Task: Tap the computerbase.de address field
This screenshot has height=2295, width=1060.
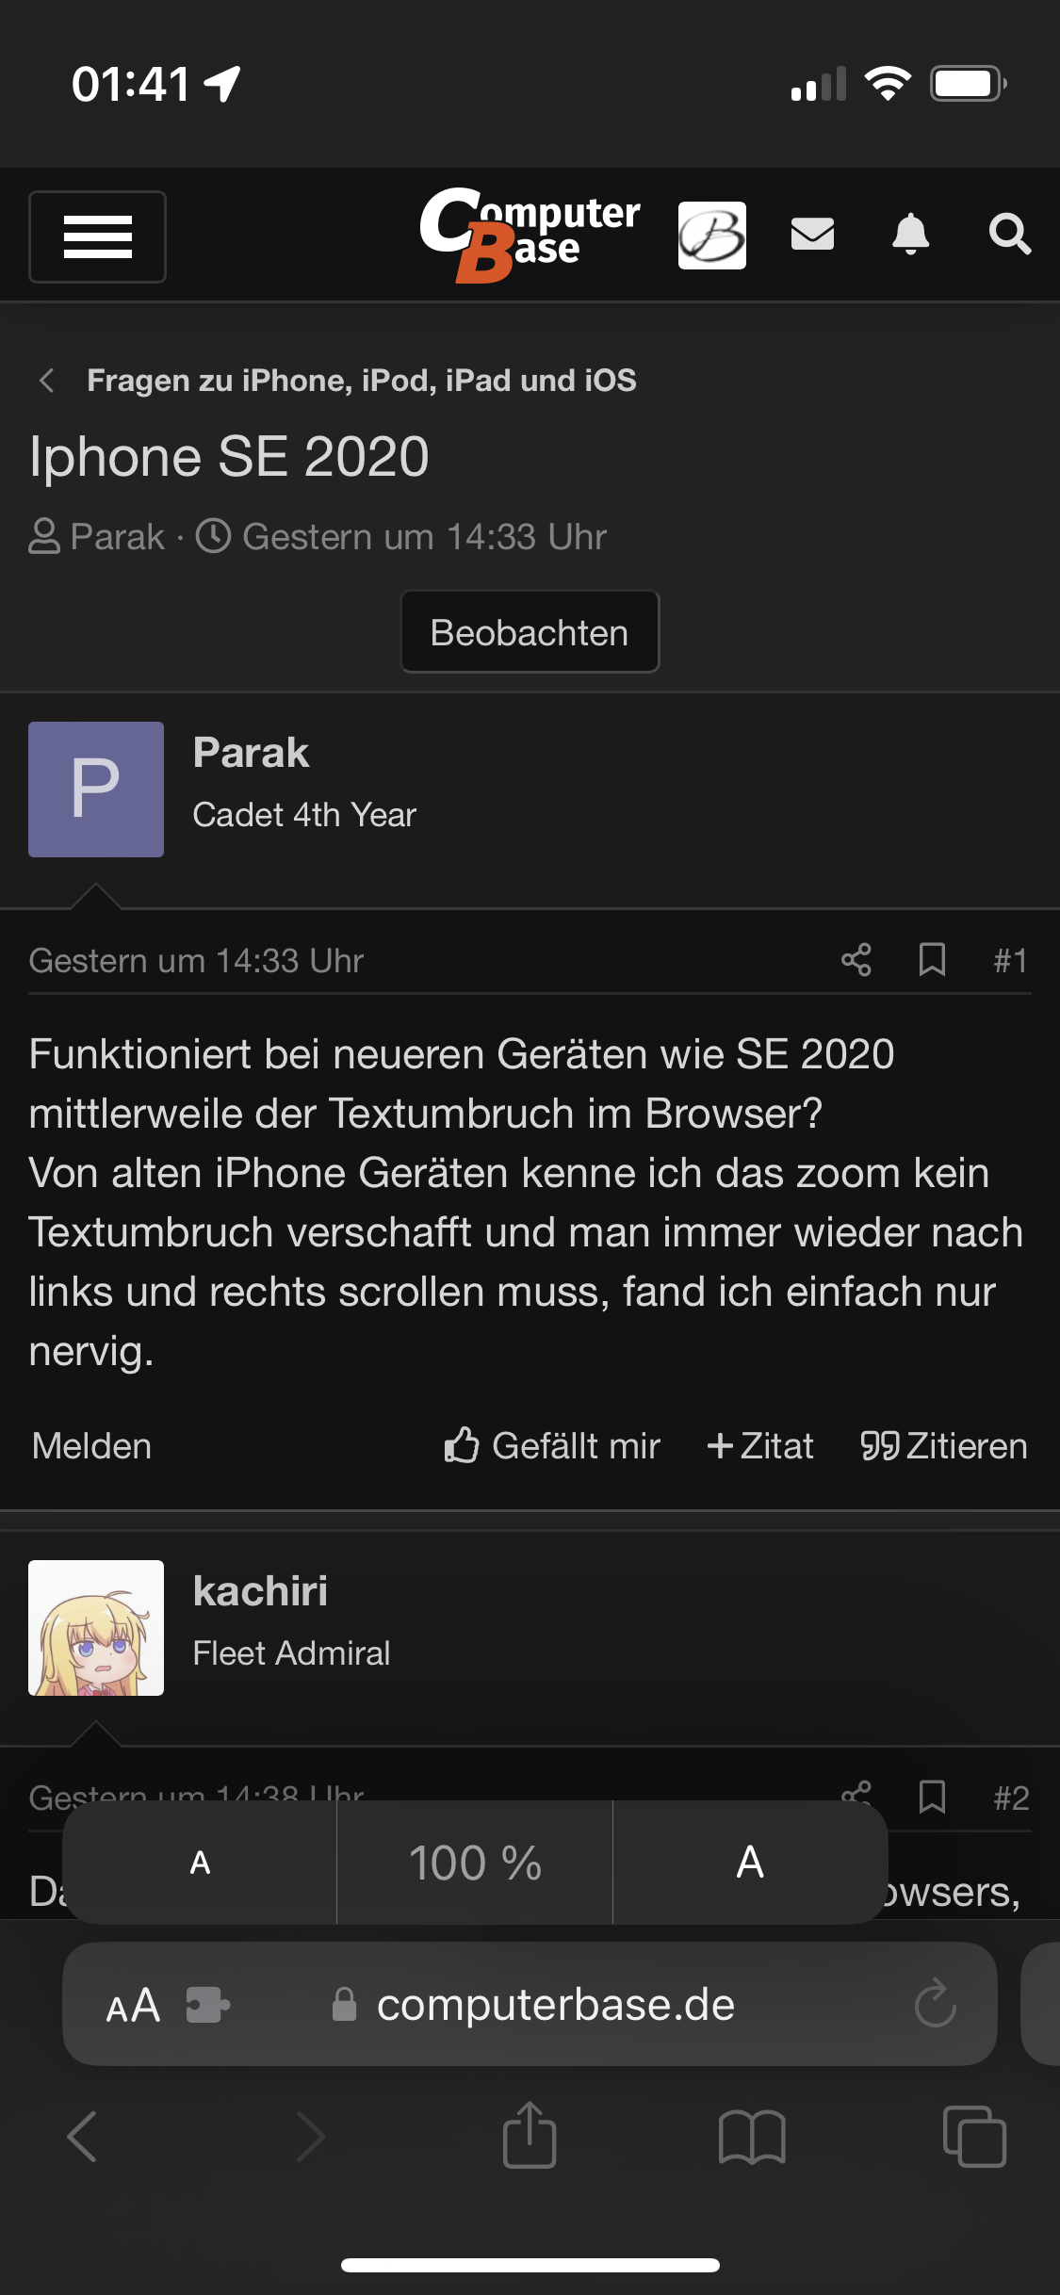Action: click(530, 2004)
